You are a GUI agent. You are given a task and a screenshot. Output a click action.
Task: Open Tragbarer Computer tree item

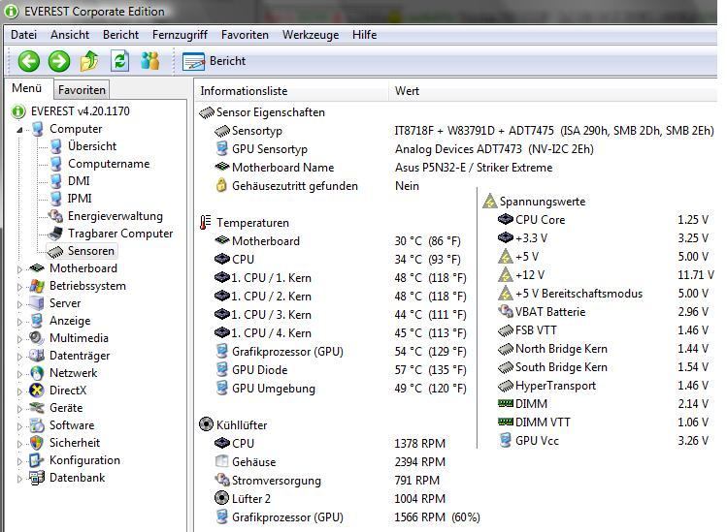pyautogui.click(x=120, y=233)
